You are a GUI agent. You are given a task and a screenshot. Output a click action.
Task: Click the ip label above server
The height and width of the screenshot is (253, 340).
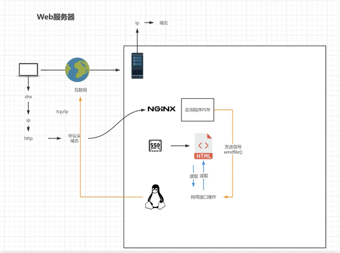(137, 23)
